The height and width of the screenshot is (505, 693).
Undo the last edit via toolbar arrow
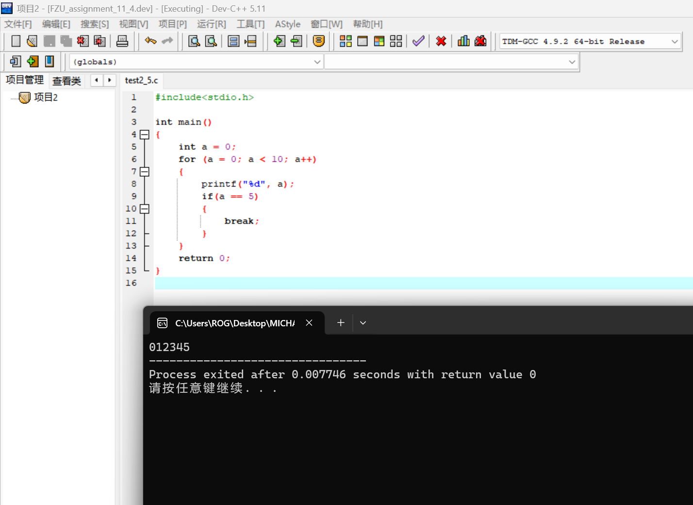[x=150, y=41]
